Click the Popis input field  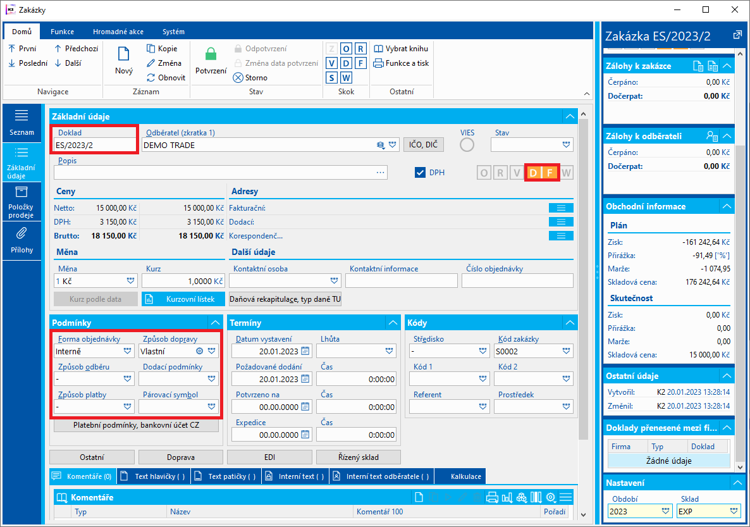click(x=221, y=172)
